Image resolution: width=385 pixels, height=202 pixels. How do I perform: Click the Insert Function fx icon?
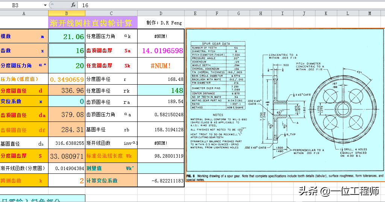pos(73,5)
